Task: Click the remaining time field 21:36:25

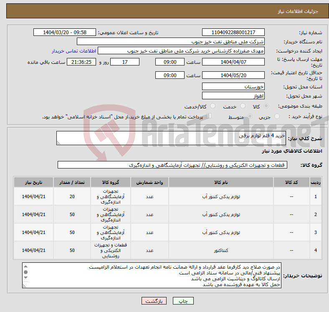Action: point(81,62)
